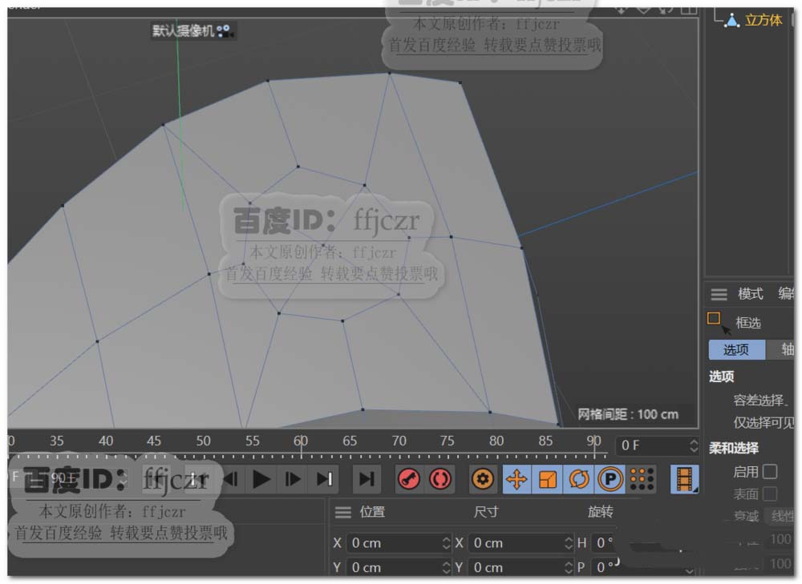Click the 旋转 column header
Viewport: 802px width, 584px height.
pos(600,512)
